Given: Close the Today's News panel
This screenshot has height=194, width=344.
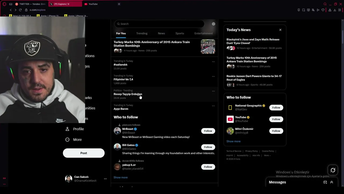Looking at the screenshot, I should (x=280, y=30).
